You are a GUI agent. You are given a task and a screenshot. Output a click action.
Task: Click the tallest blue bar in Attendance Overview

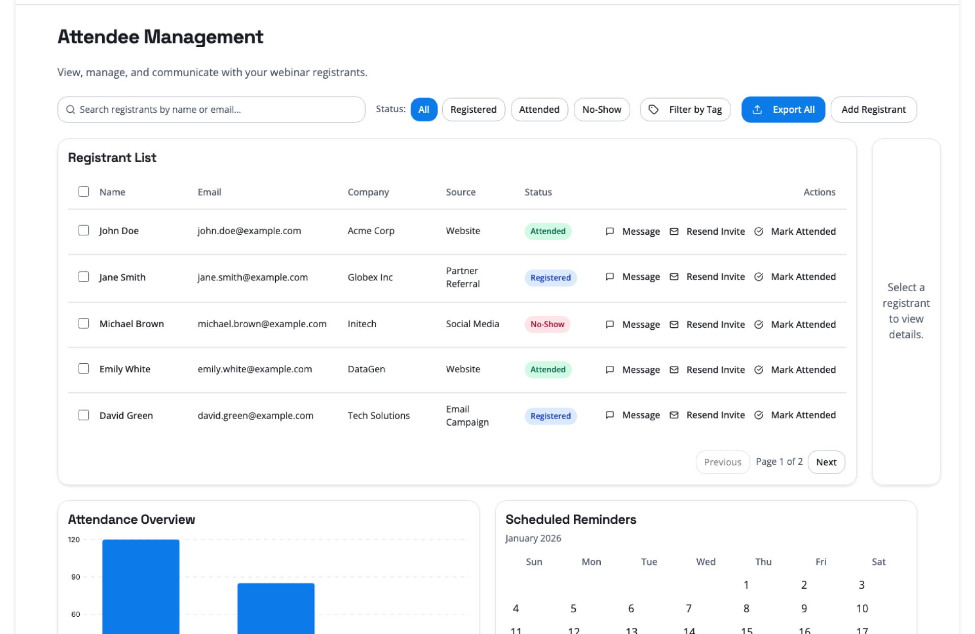[141, 584]
